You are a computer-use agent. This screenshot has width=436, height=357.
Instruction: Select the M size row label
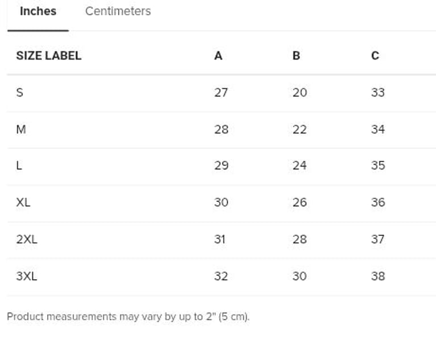coord(21,130)
